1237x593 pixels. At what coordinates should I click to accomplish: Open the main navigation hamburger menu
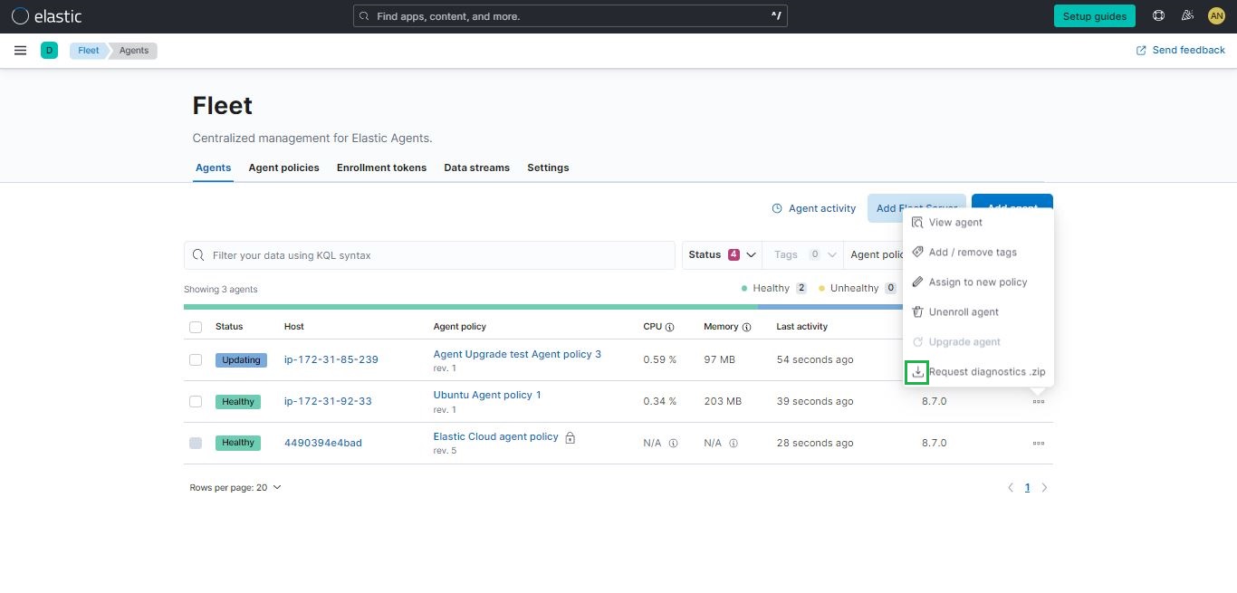pos(20,50)
